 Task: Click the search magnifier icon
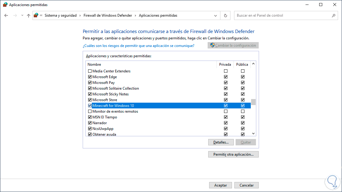tap(333, 15)
